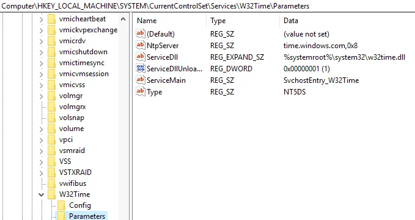Screen dimensions: 415x220
Task: Click the (Default) value icon
Action: tap(141, 34)
